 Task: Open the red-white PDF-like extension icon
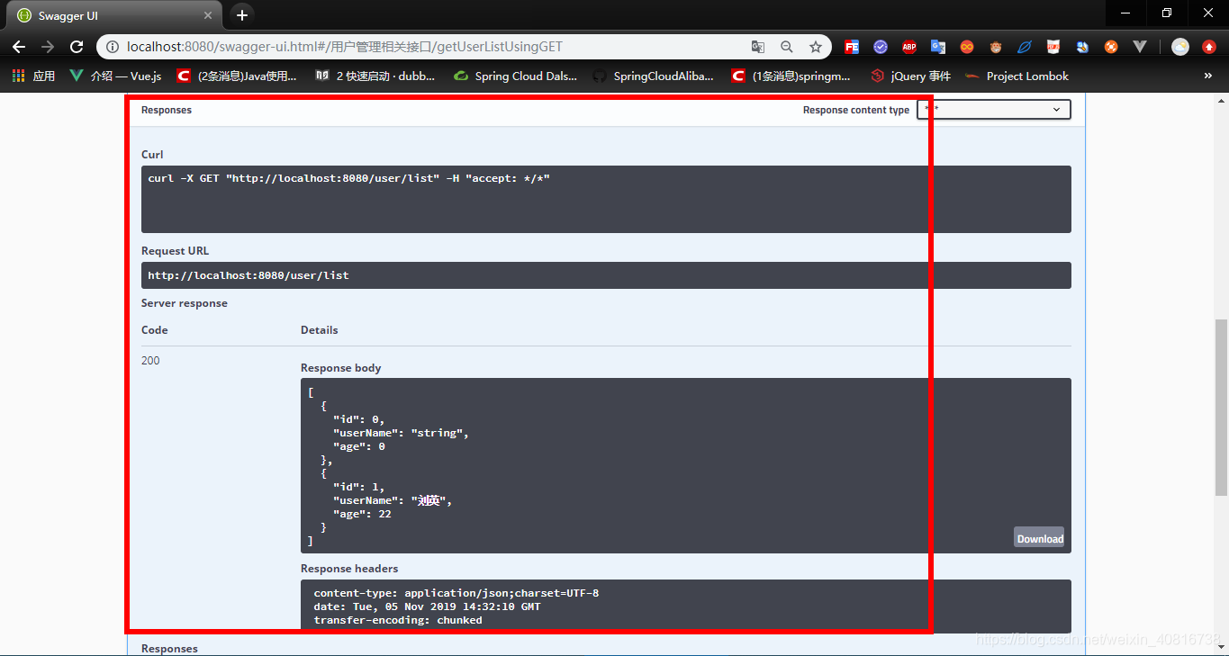(x=1053, y=47)
